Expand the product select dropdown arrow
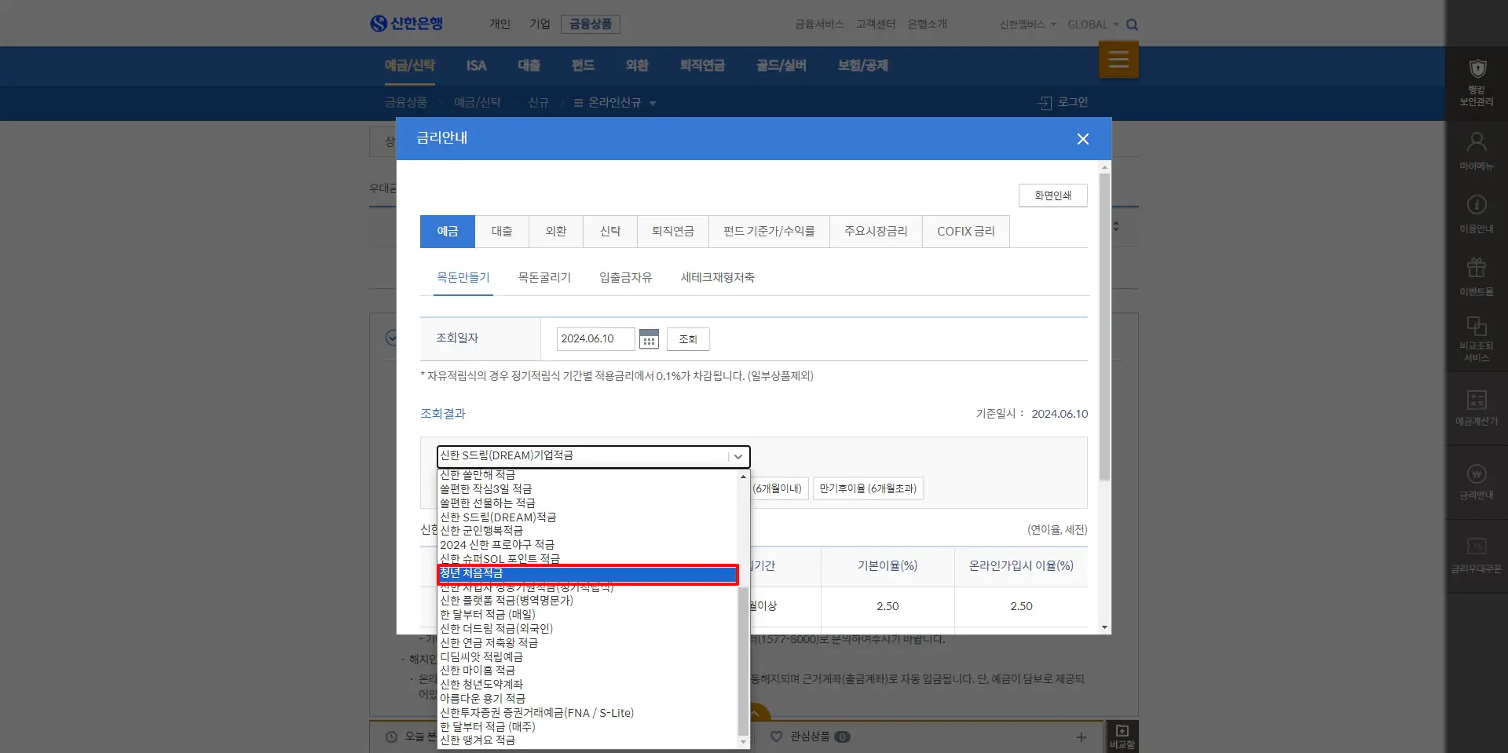This screenshot has width=1508, height=753. click(738, 457)
